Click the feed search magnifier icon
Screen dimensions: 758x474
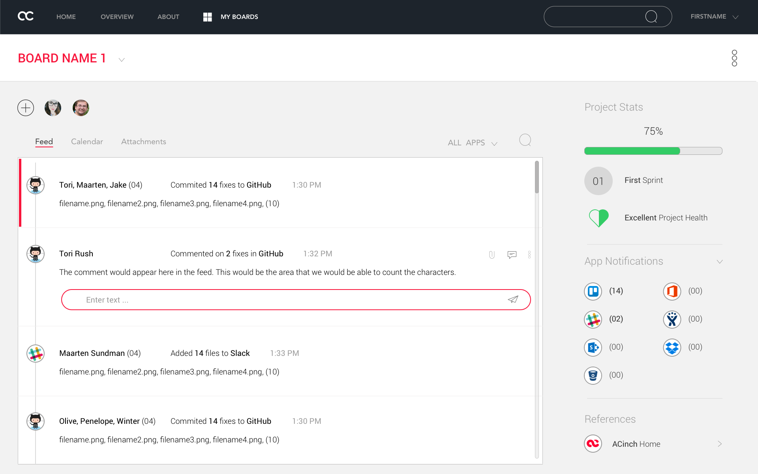[525, 140]
